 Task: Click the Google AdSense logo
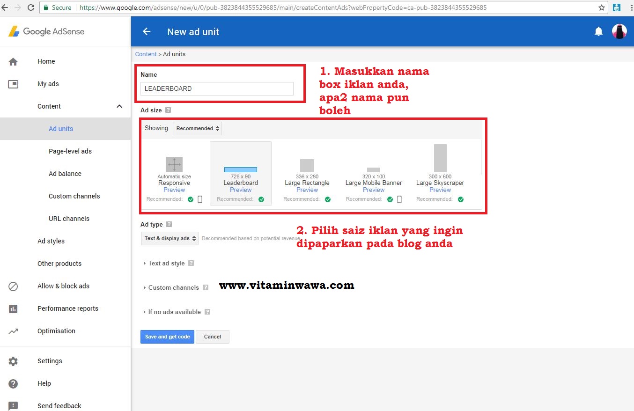click(x=46, y=31)
